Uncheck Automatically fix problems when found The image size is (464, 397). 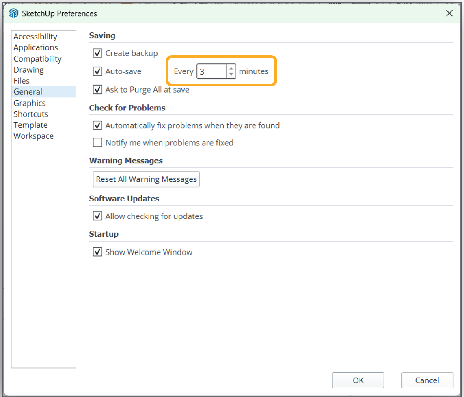(x=97, y=125)
